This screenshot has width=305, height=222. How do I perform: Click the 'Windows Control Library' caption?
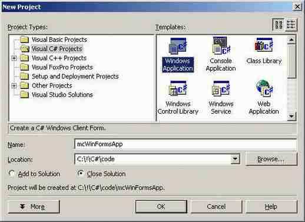point(178,108)
